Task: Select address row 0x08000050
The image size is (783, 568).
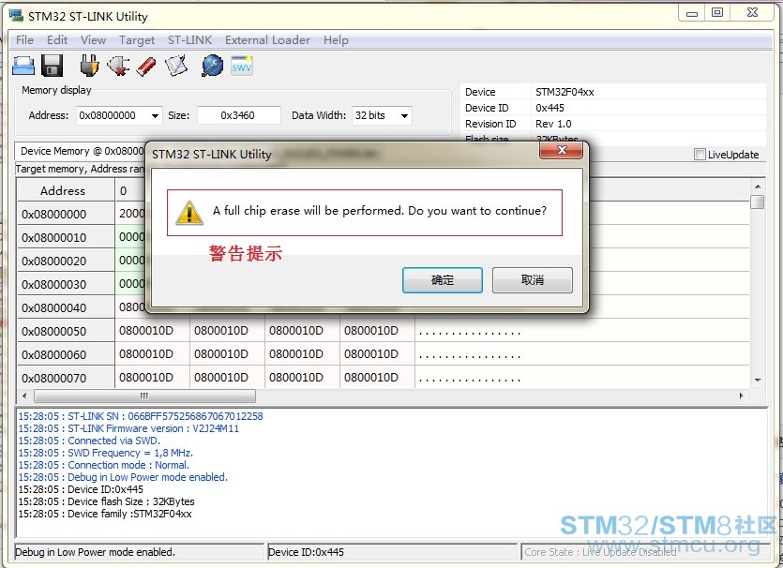Action: 66,331
